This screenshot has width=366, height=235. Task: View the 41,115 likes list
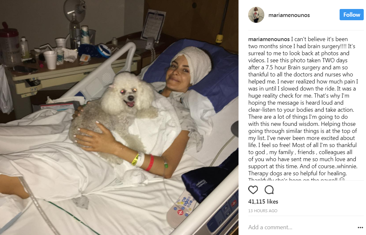tap(263, 202)
